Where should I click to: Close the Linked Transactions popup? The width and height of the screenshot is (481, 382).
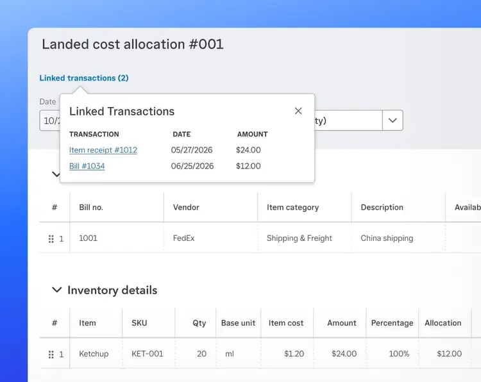(x=298, y=111)
